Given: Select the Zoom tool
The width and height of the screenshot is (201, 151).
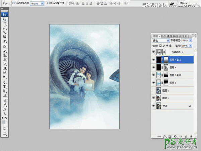Looking at the screenshot, I should click(5, 113).
